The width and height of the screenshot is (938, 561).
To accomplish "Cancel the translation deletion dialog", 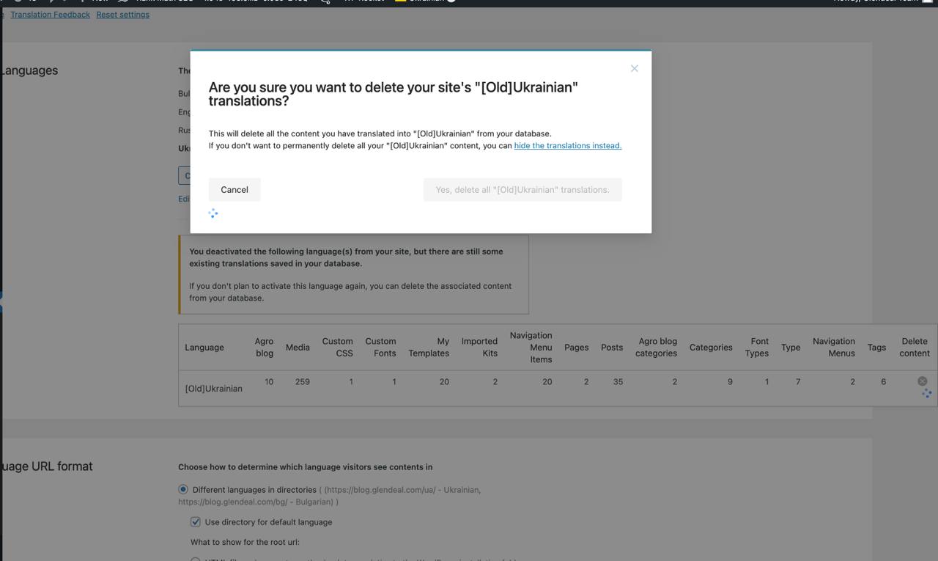I will point(234,190).
